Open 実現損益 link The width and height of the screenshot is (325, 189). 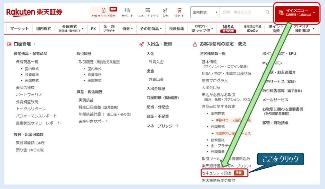pos(86,100)
